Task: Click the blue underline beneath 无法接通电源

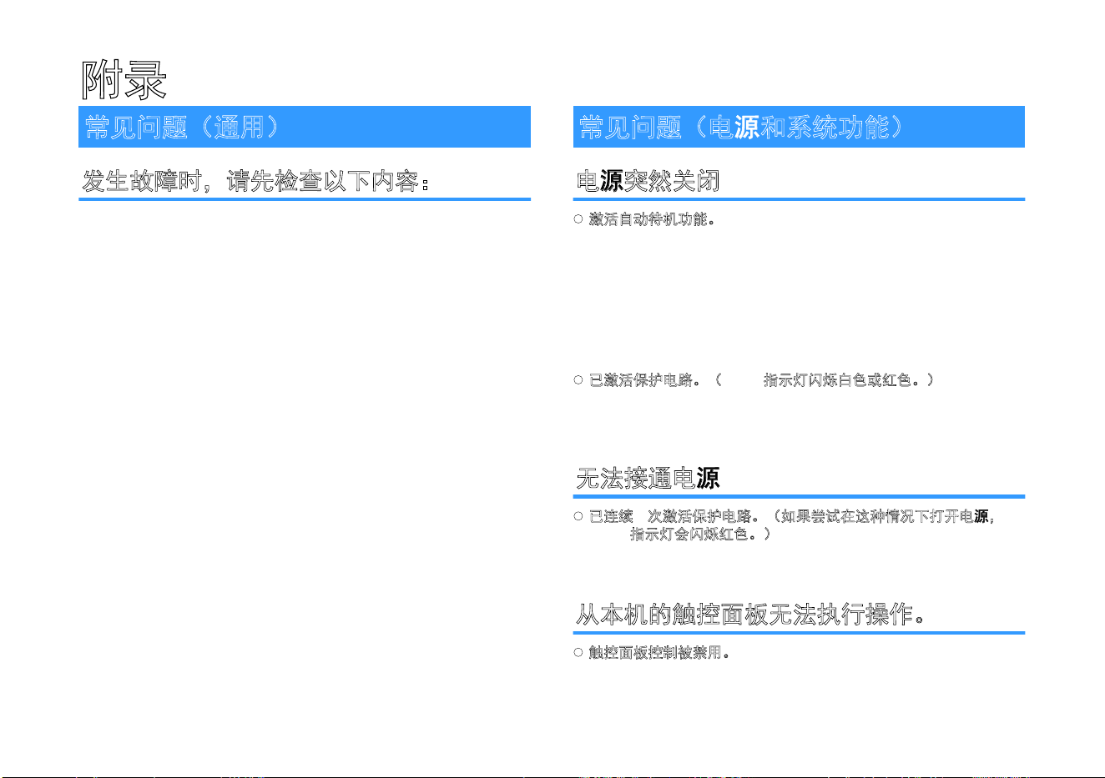Action: pyautogui.click(x=799, y=496)
